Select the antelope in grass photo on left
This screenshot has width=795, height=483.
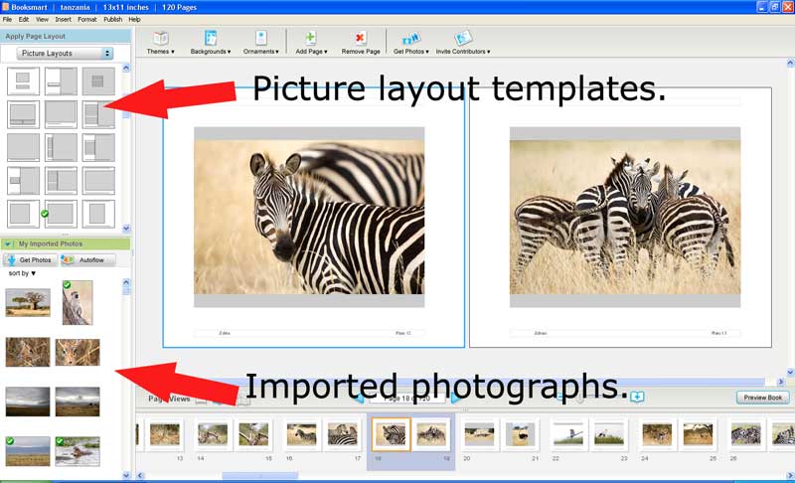(x=28, y=352)
